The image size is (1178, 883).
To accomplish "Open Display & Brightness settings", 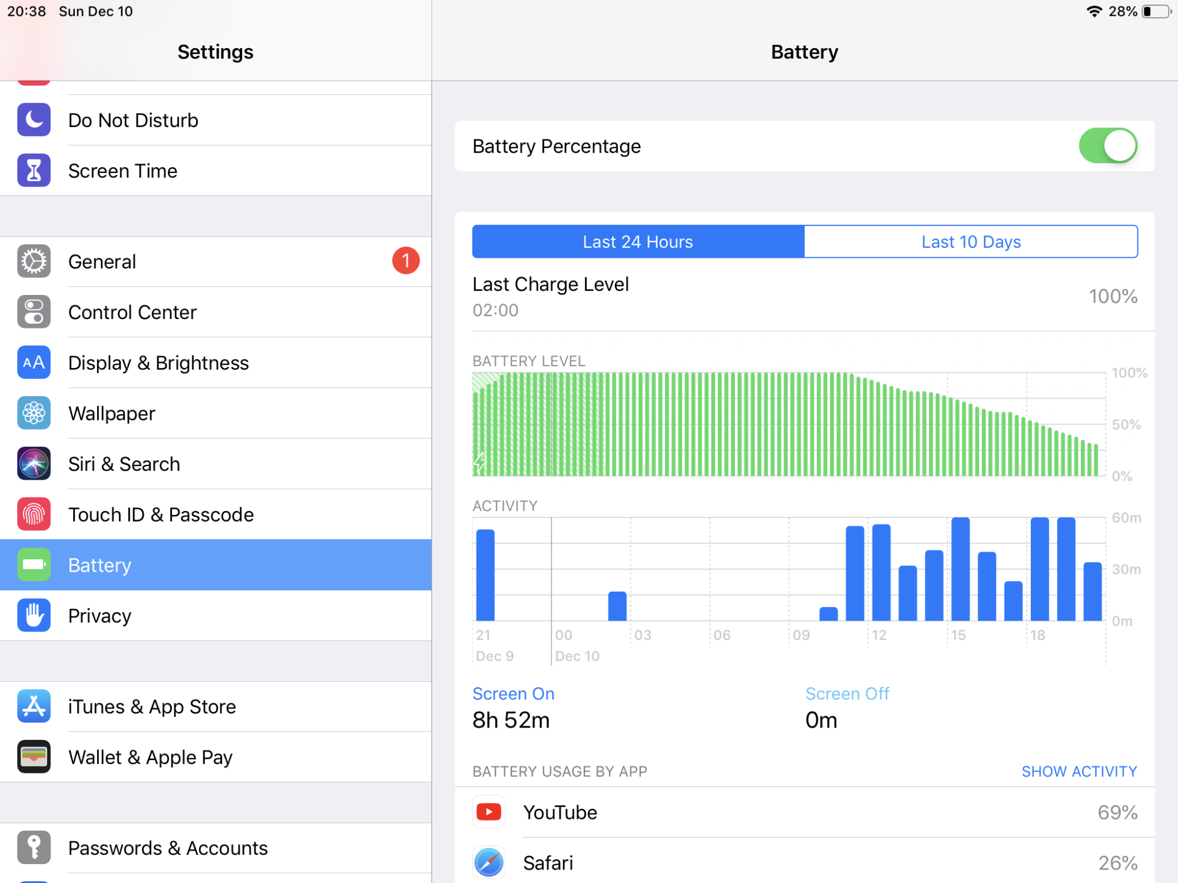I will pos(158,363).
